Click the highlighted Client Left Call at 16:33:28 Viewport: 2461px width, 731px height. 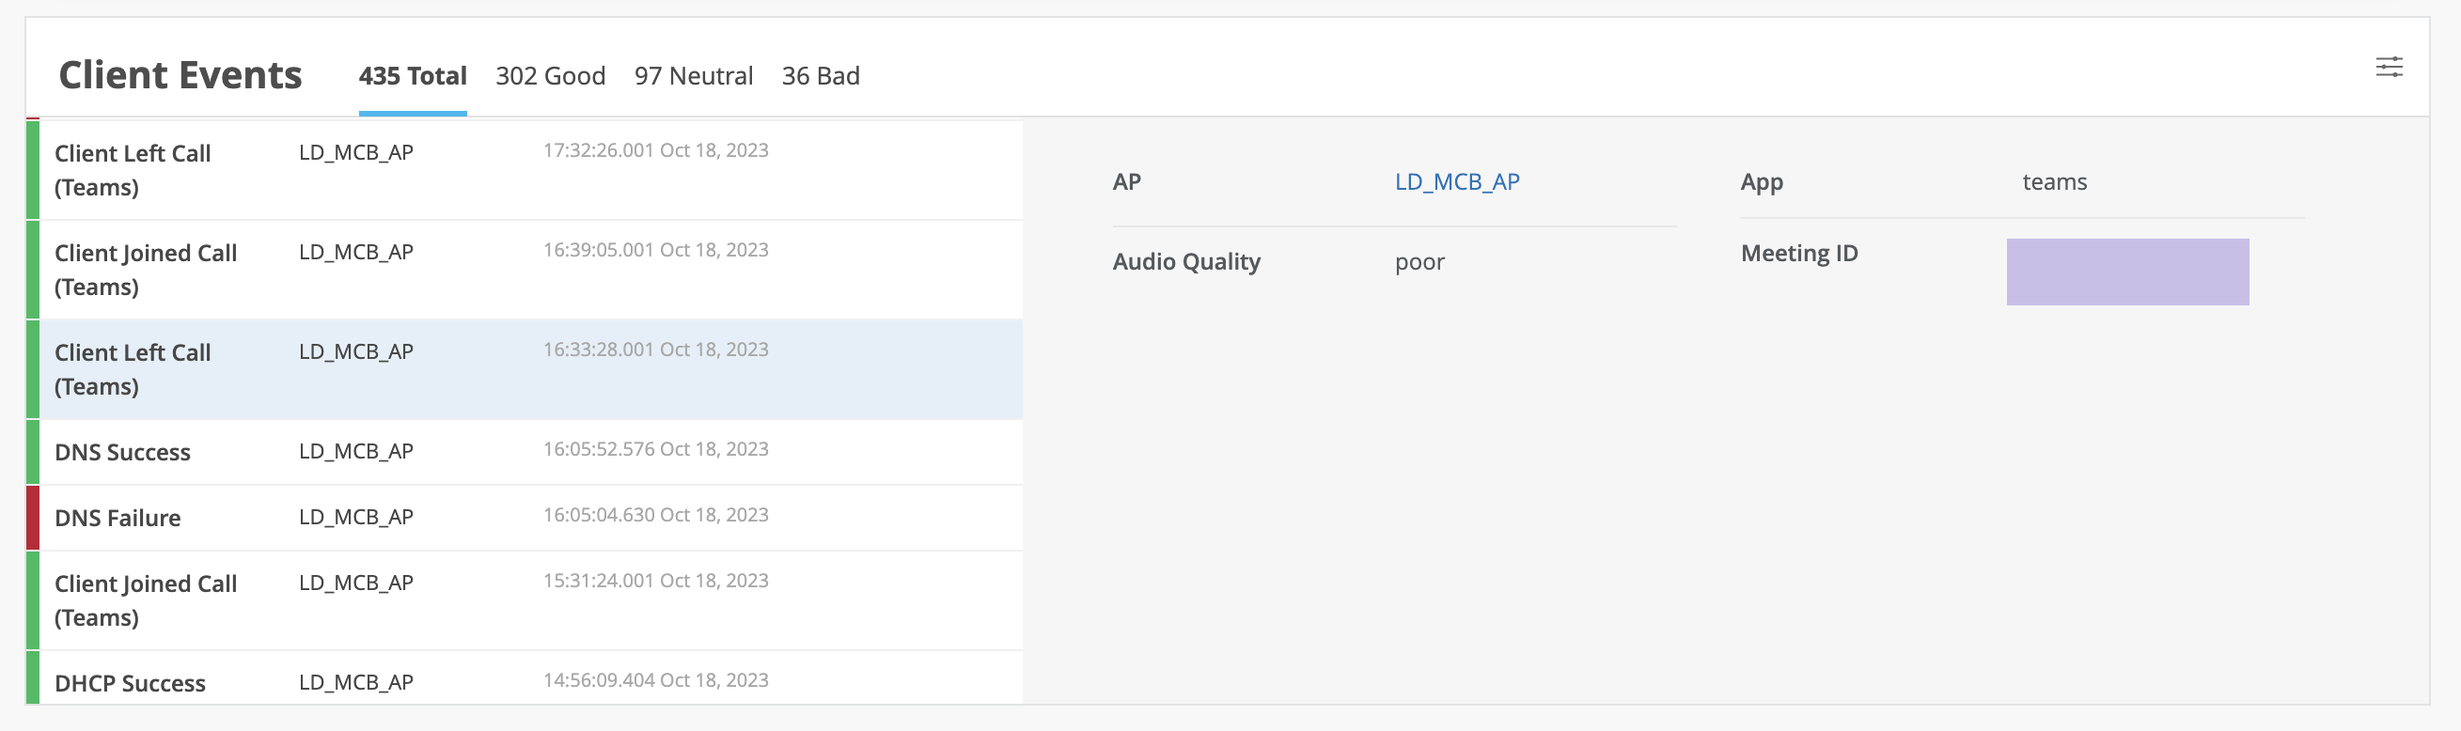[133, 369]
